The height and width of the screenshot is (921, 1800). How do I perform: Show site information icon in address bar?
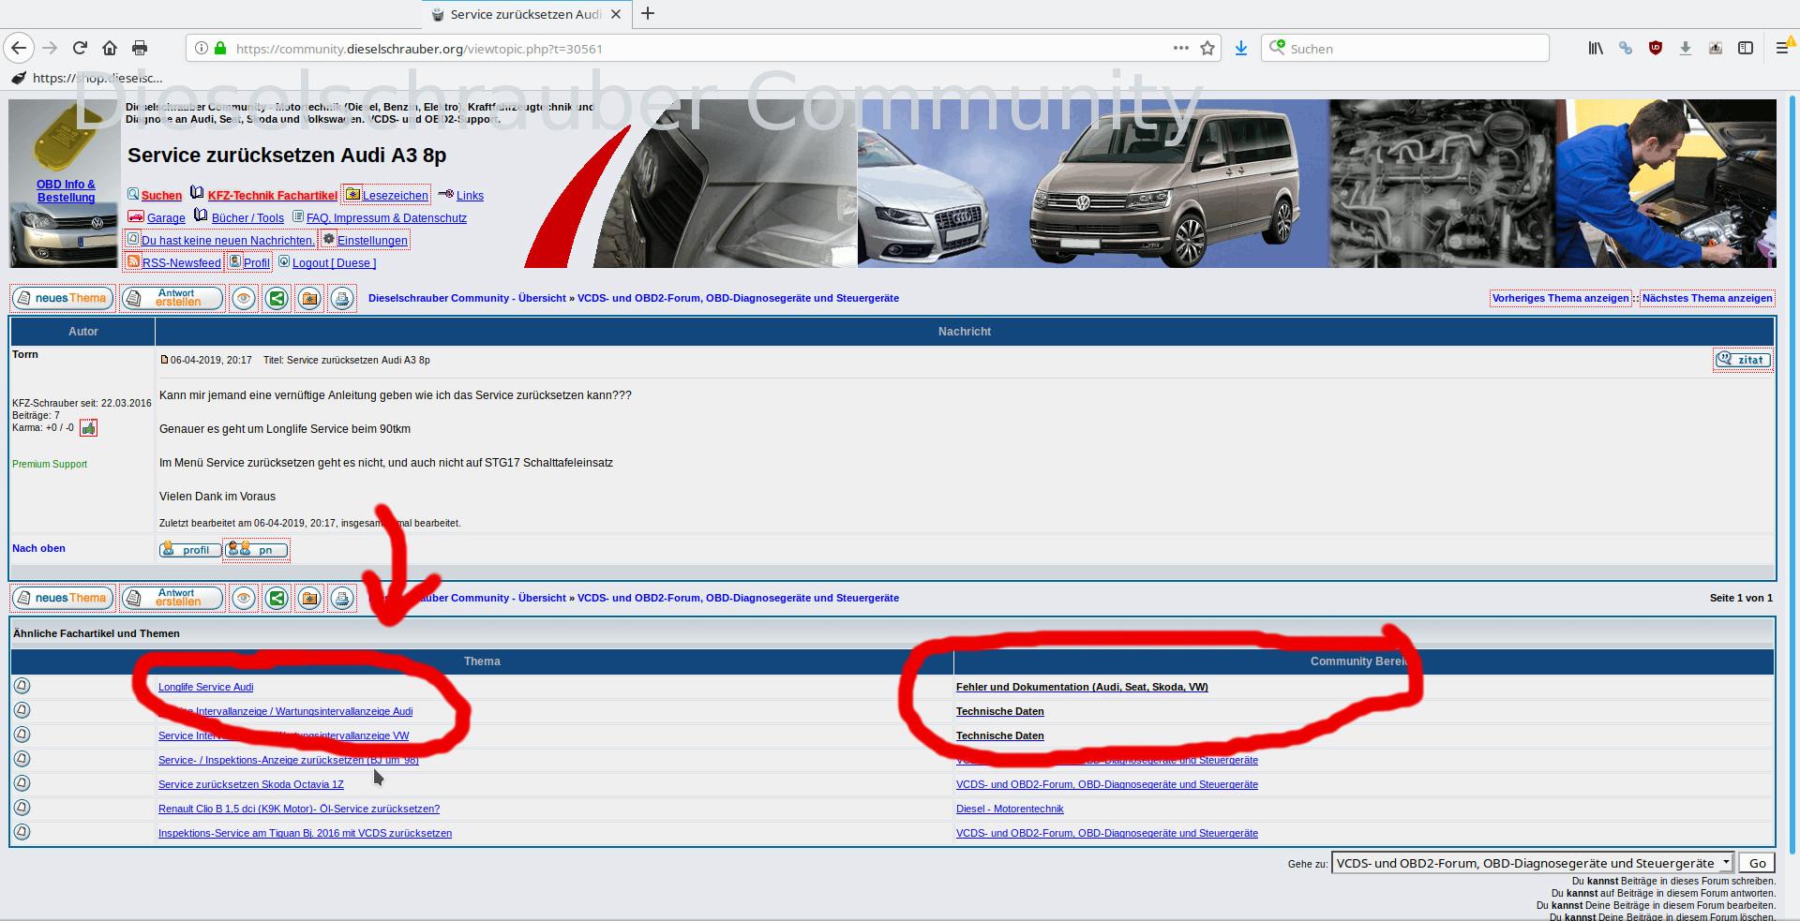201,48
